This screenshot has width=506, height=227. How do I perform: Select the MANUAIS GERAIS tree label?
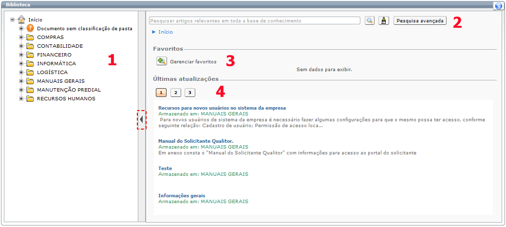(x=61, y=81)
